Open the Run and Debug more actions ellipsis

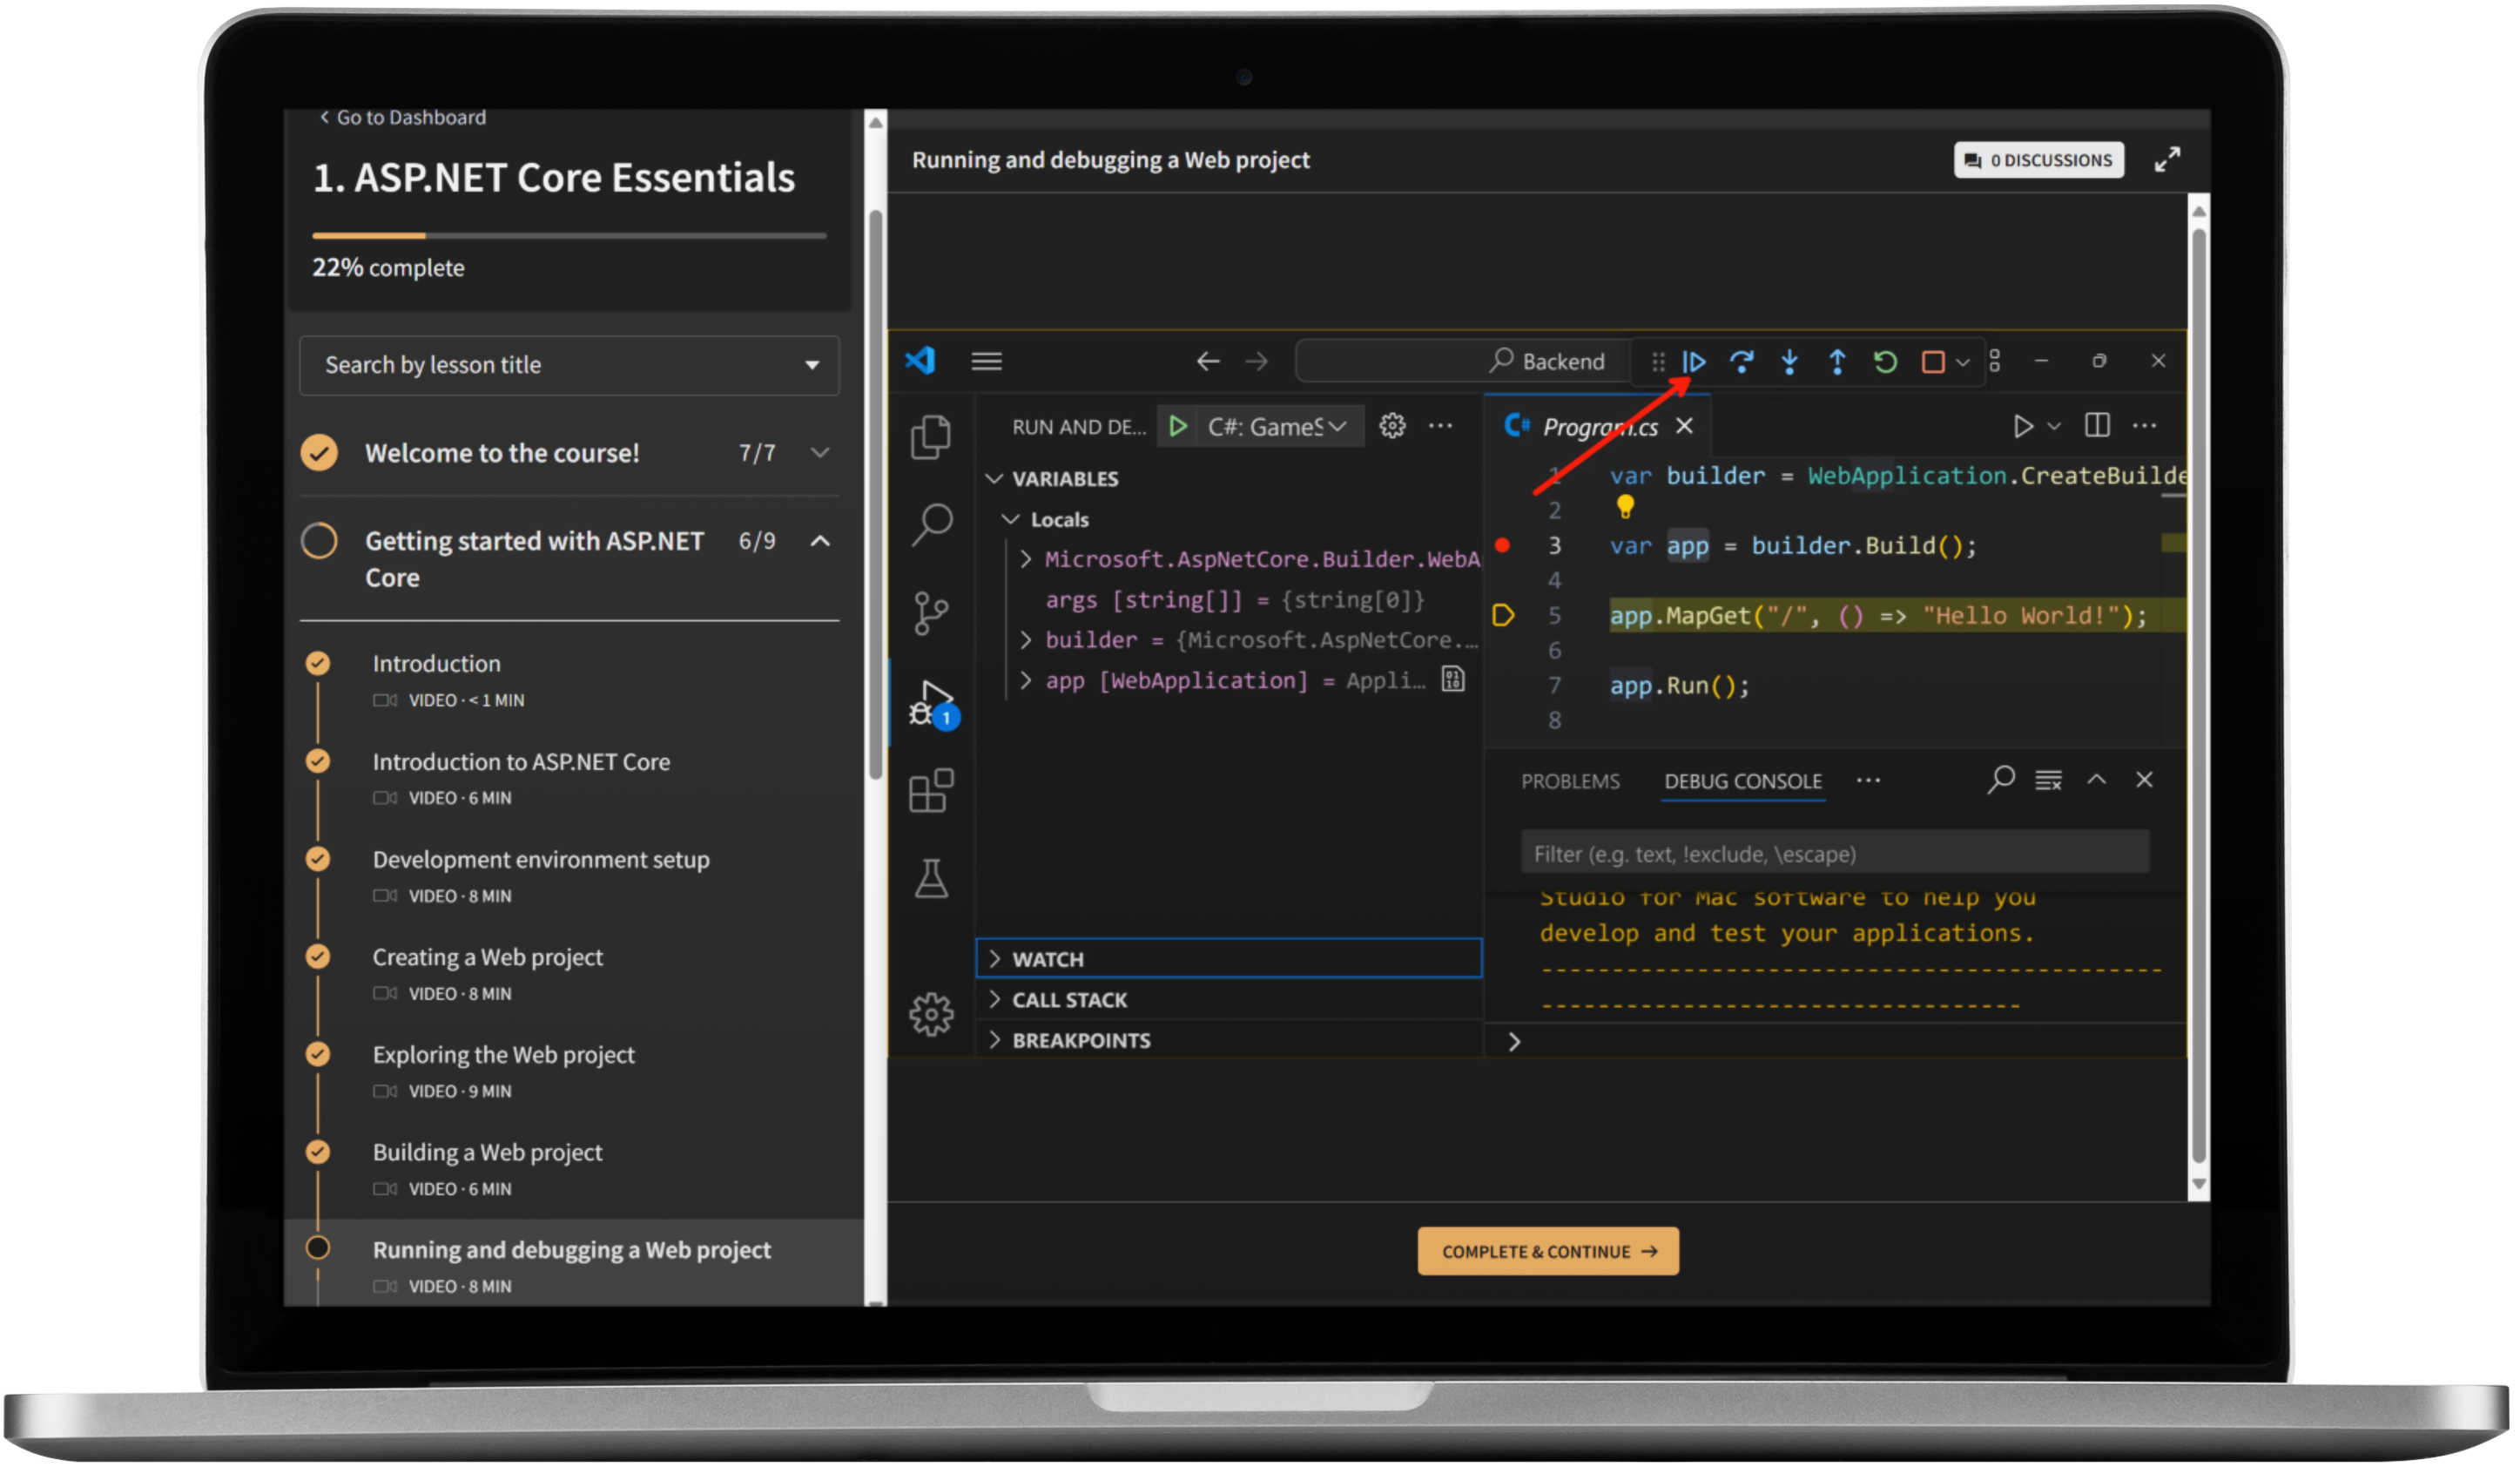click(x=1440, y=426)
